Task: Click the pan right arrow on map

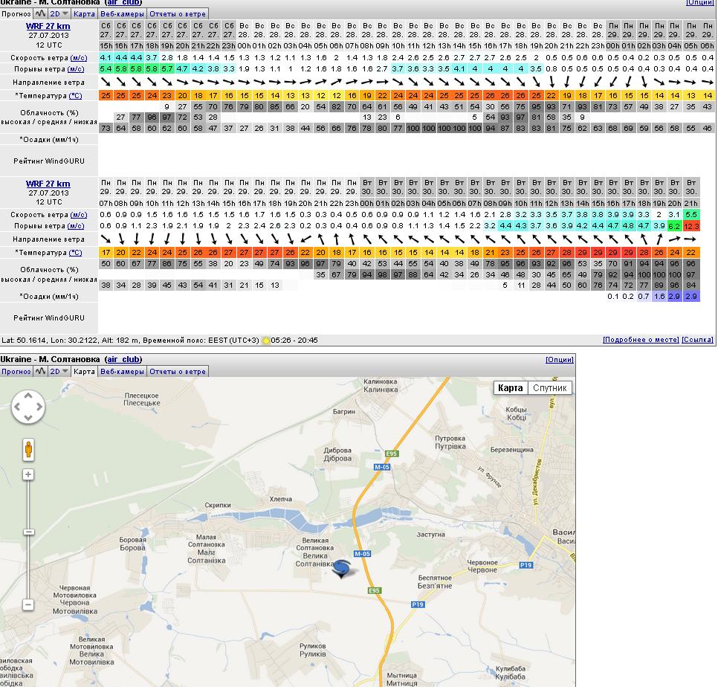Action: [39, 407]
